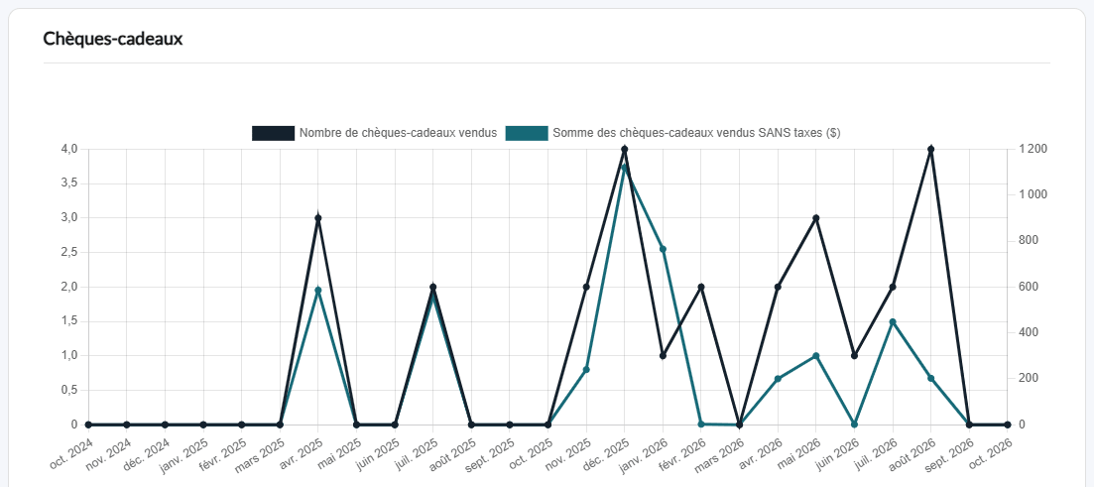Screen dimensions: 1094x487
Task: Click the '0,5' left axis value
Action: click(69, 390)
